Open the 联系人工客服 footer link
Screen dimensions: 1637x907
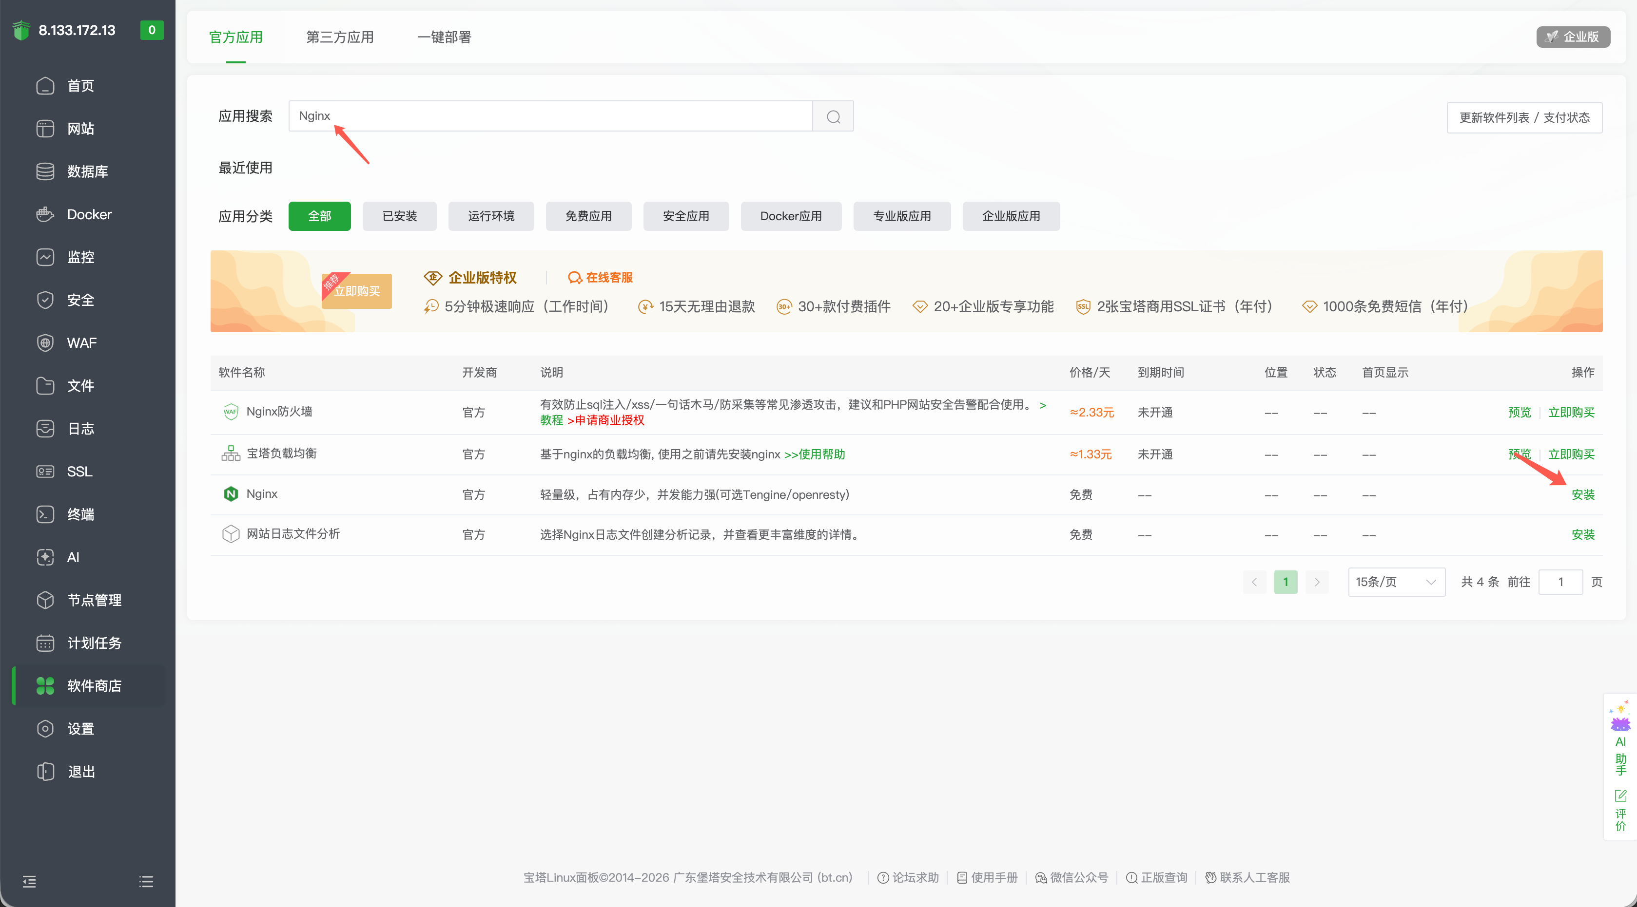click(1247, 877)
